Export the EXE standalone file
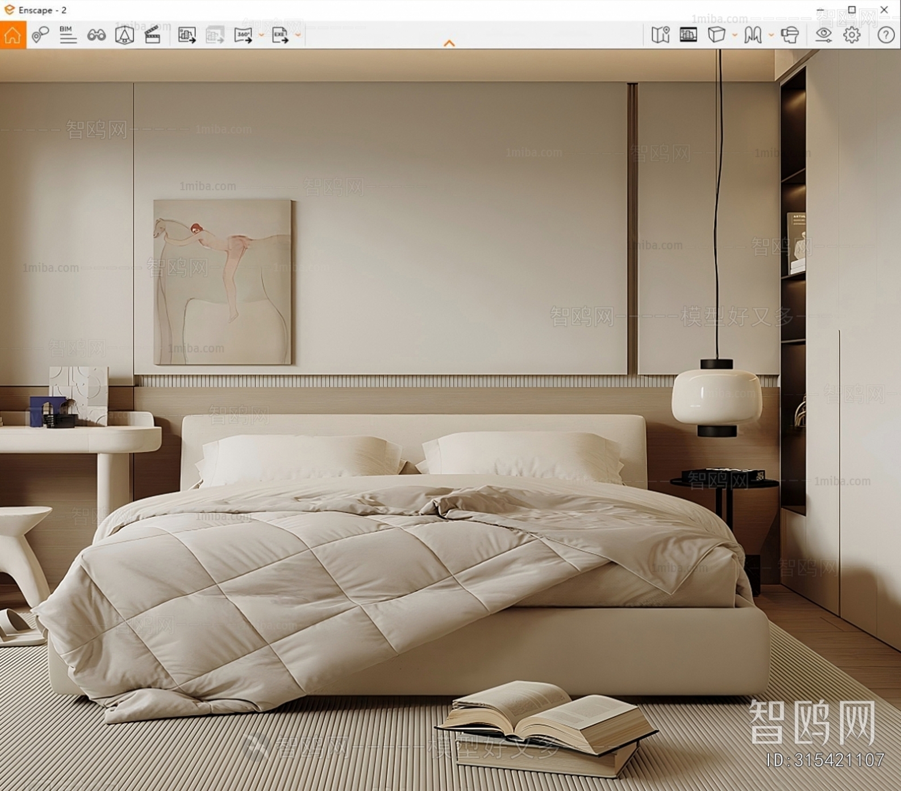Viewport: 901px width, 791px height. point(280,35)
